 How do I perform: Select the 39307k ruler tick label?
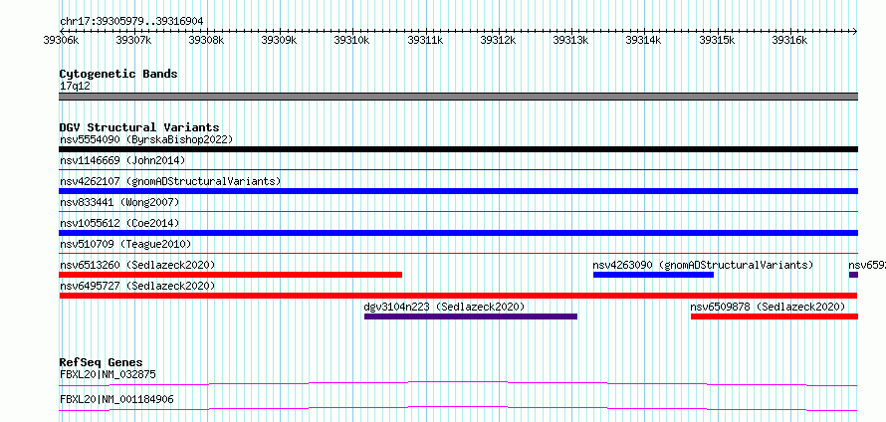click(x=133, y=40)
